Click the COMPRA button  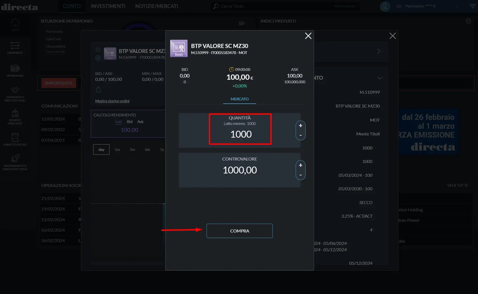pyautogui.click(x=240, y=231)
